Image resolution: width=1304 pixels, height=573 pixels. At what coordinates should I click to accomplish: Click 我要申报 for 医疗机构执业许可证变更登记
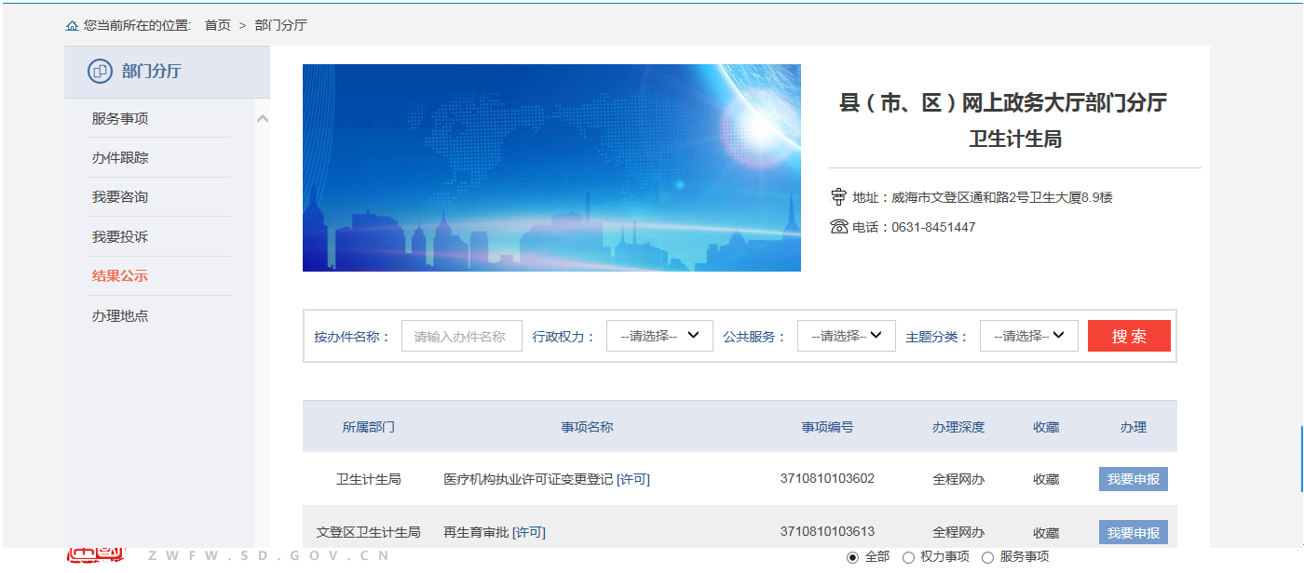[1133, 479]
